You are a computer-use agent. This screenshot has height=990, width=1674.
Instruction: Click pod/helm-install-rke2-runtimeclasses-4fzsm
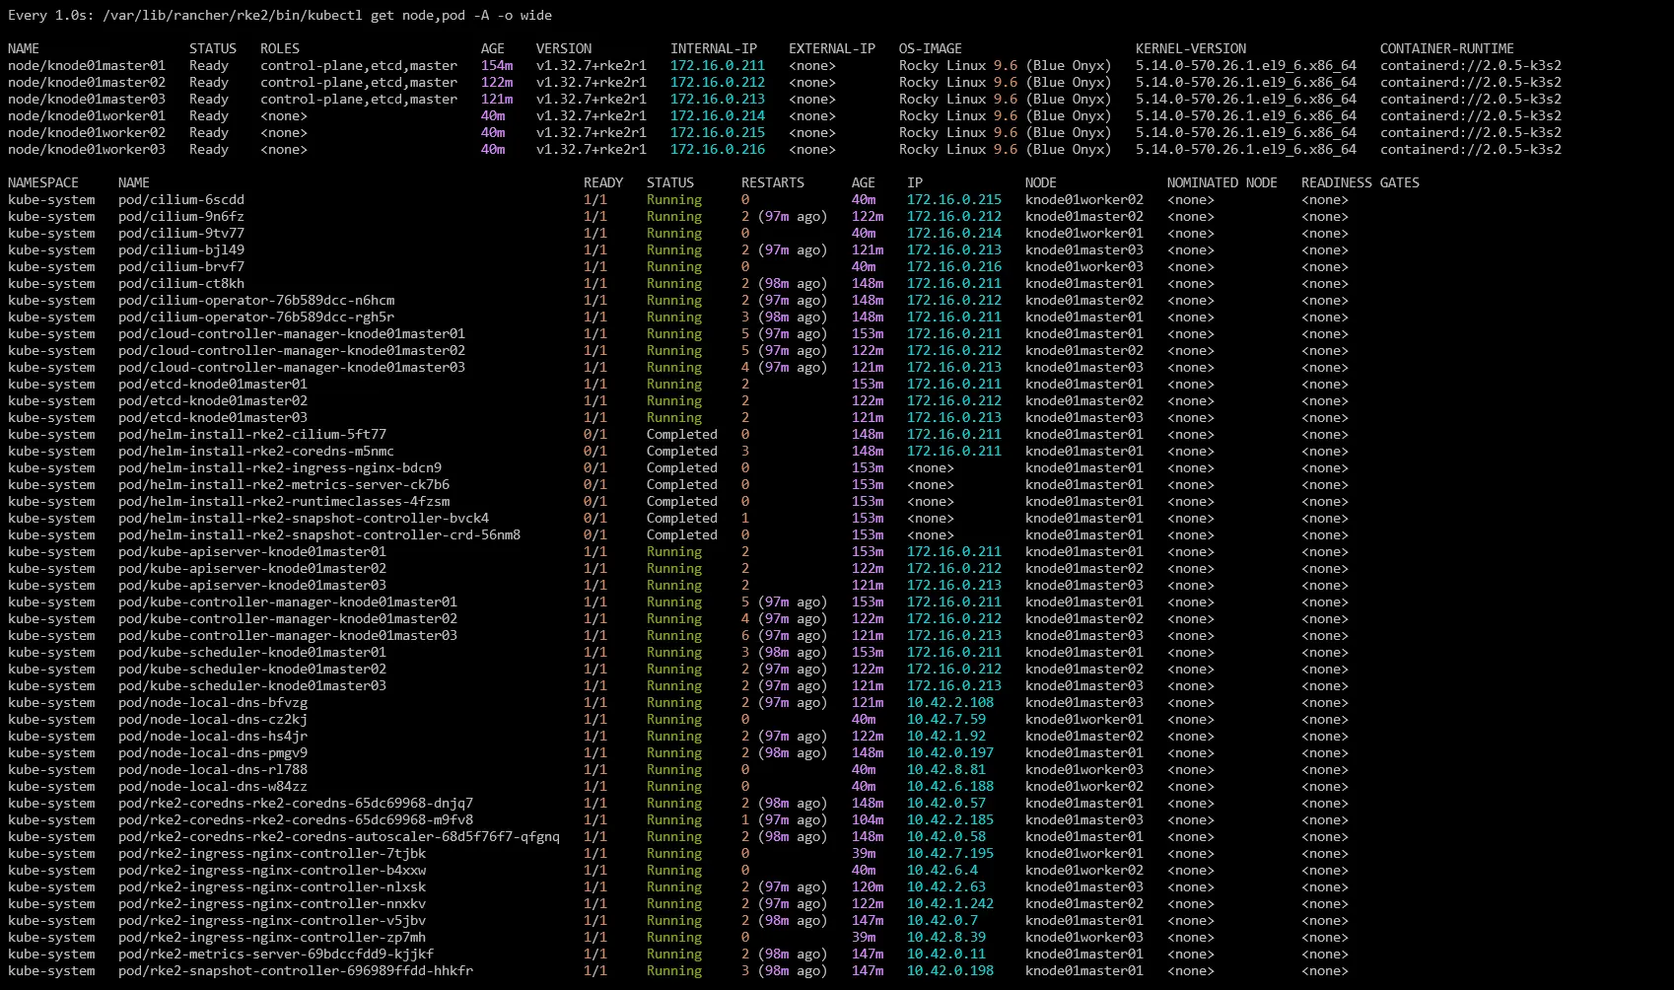(284, 501)
